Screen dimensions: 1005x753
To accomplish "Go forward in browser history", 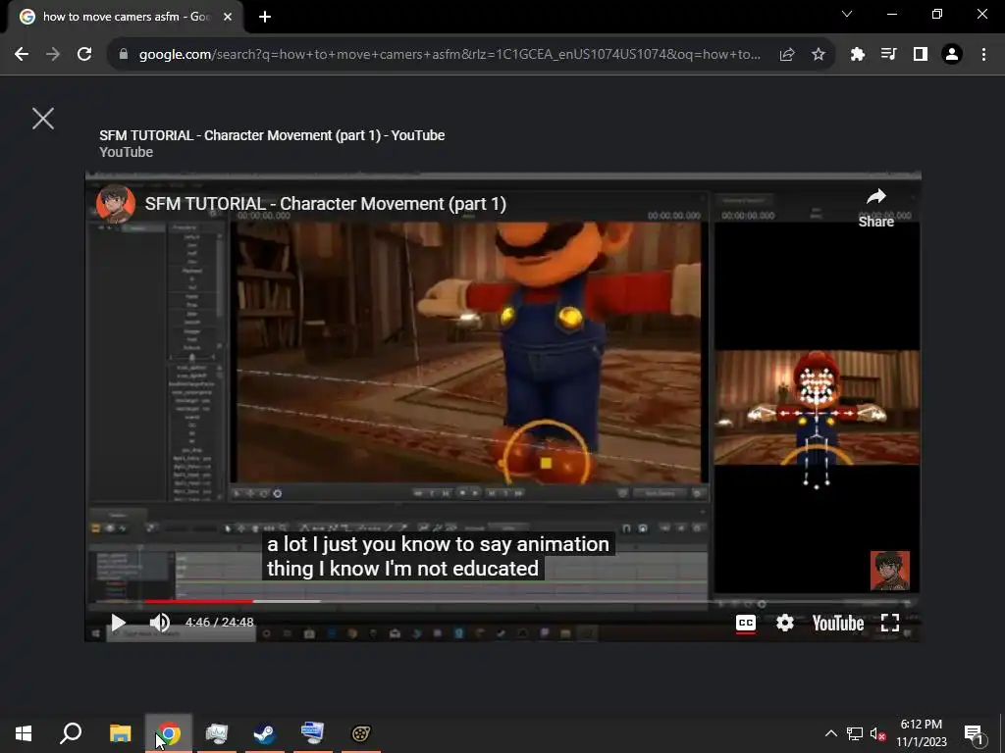I will point(53,54).
